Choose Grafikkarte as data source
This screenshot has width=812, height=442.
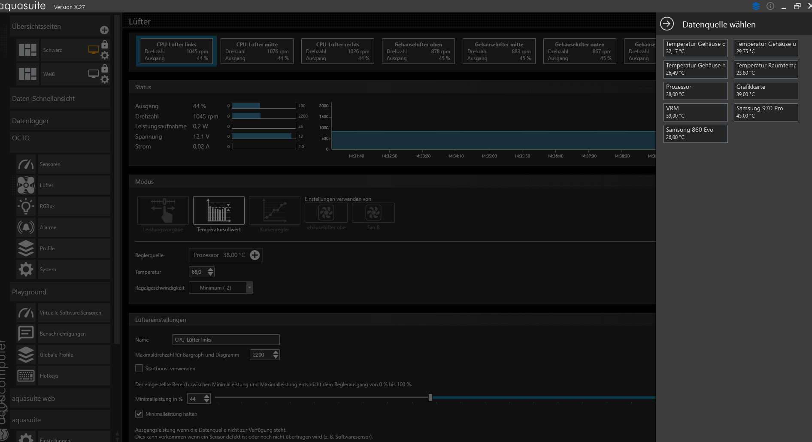click(766, 91)
